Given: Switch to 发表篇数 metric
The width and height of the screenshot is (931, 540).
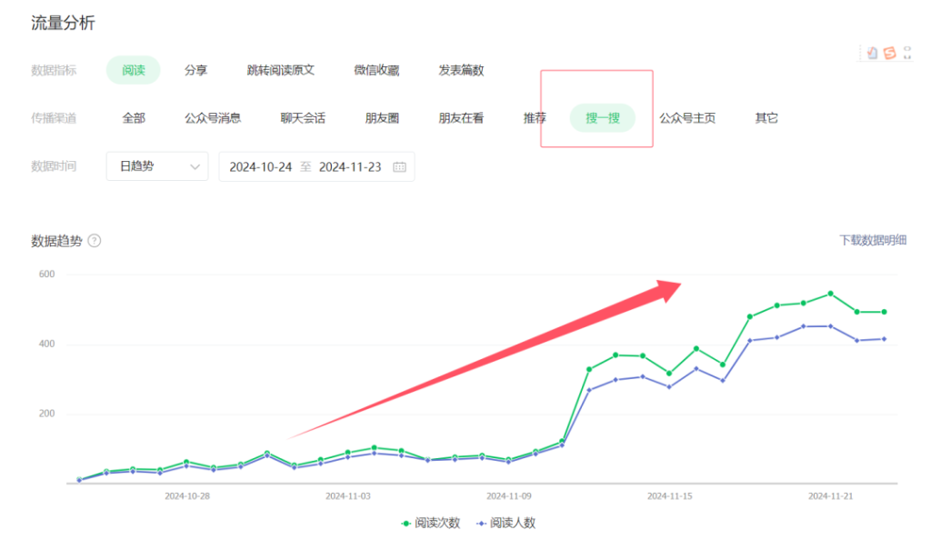Looking at the screenshot, I should click(x=461, y=70).
